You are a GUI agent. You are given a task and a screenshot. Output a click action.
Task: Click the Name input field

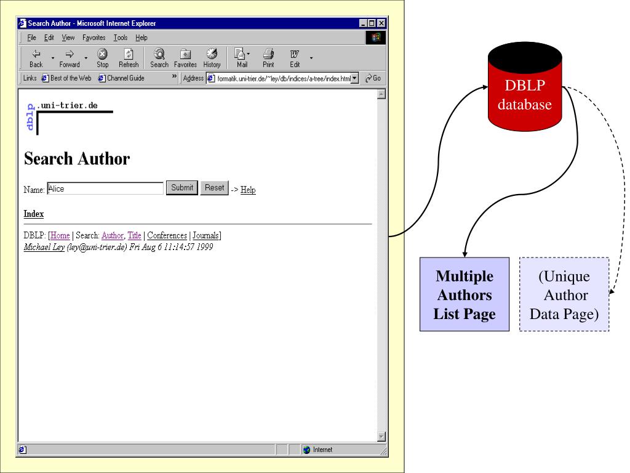tap(105, 188)
